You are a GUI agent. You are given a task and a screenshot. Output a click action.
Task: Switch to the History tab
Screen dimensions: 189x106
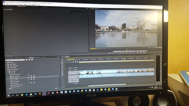(x=44, y=57)
